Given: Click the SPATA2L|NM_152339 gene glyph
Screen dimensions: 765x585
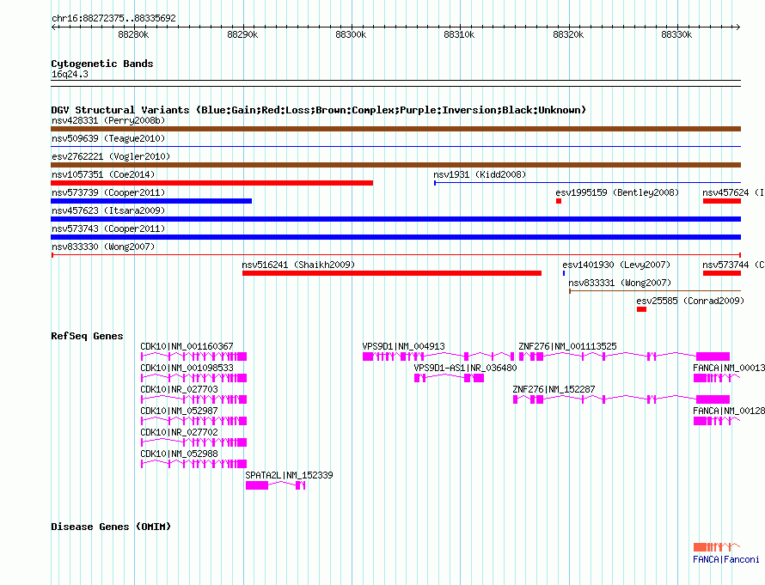Looking at the screenshot, I should (276, 485).
